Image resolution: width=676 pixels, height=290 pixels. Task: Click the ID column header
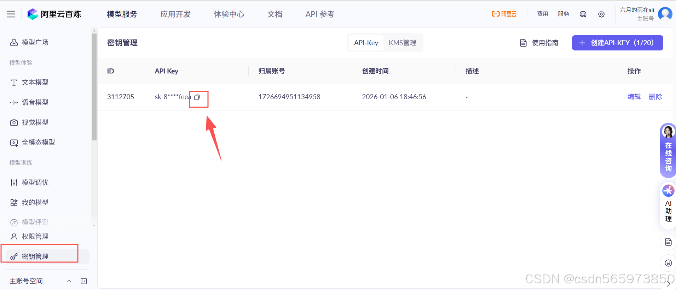coord(111,71)
